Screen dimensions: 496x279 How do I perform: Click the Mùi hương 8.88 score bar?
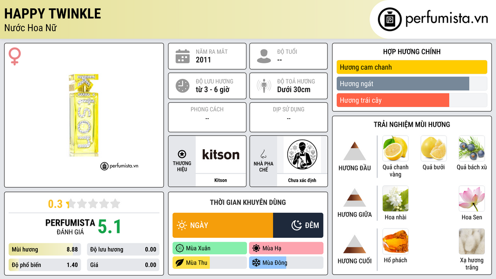[45, 249]
